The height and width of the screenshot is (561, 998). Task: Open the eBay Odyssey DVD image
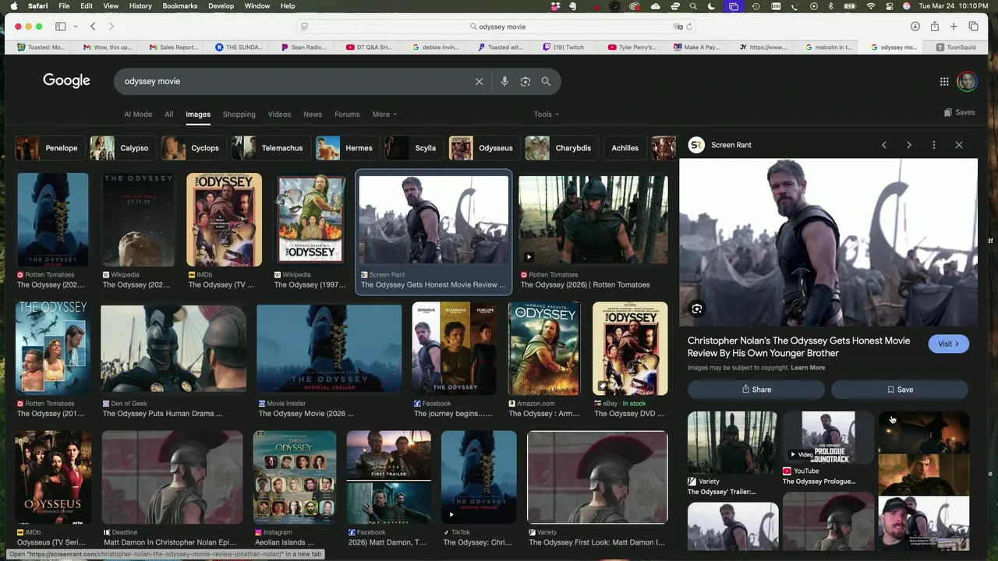630,349
